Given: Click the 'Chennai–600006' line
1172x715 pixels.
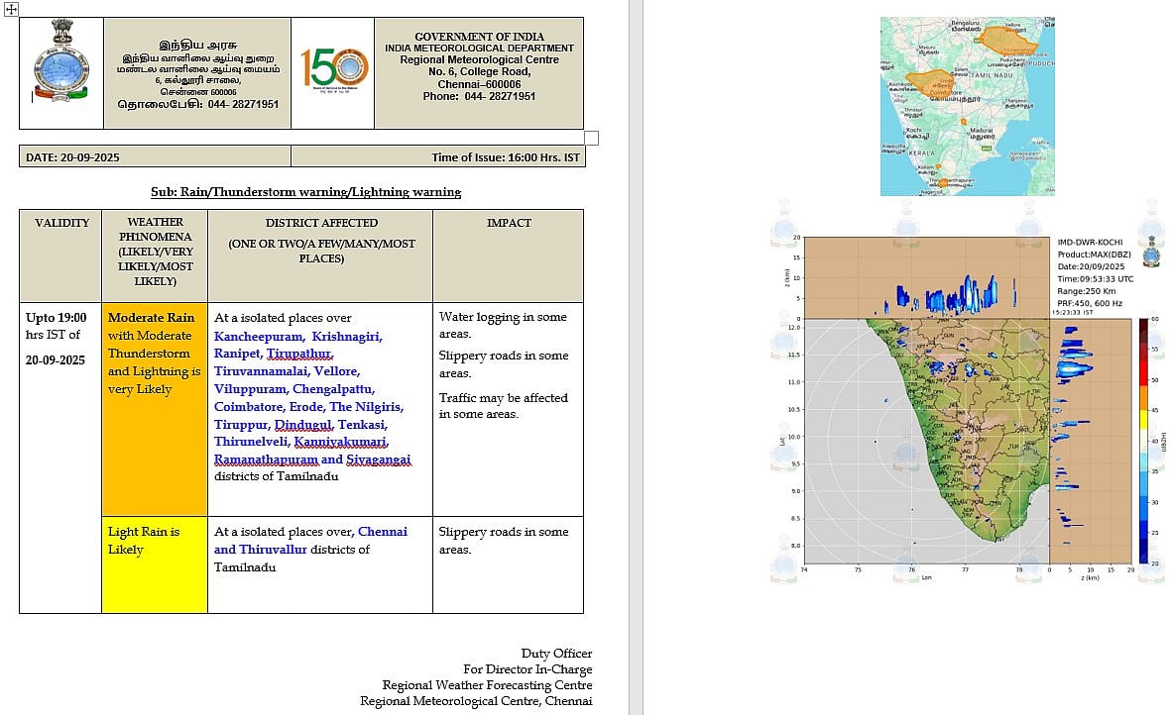Looking at the screenshot, I should tap(479, 84).
